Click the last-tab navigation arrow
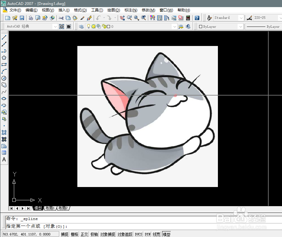 pos(28,208)
